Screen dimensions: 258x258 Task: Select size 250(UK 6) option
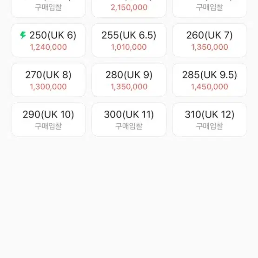48,40
